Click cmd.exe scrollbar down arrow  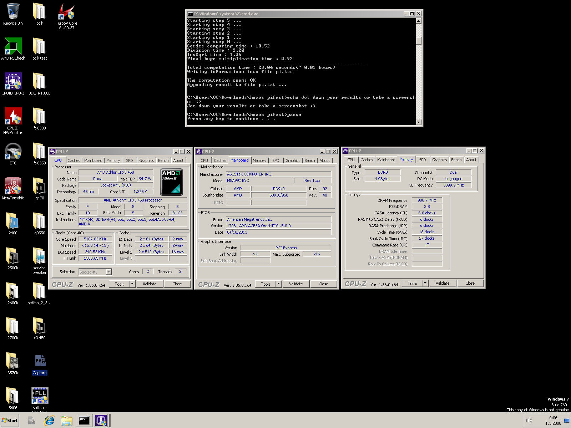419,122
